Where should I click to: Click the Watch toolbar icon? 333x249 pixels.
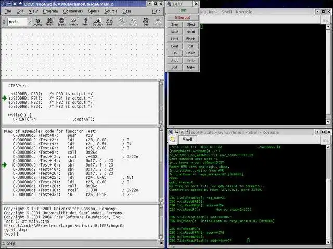pyautogui.click(x=73, y=22)
